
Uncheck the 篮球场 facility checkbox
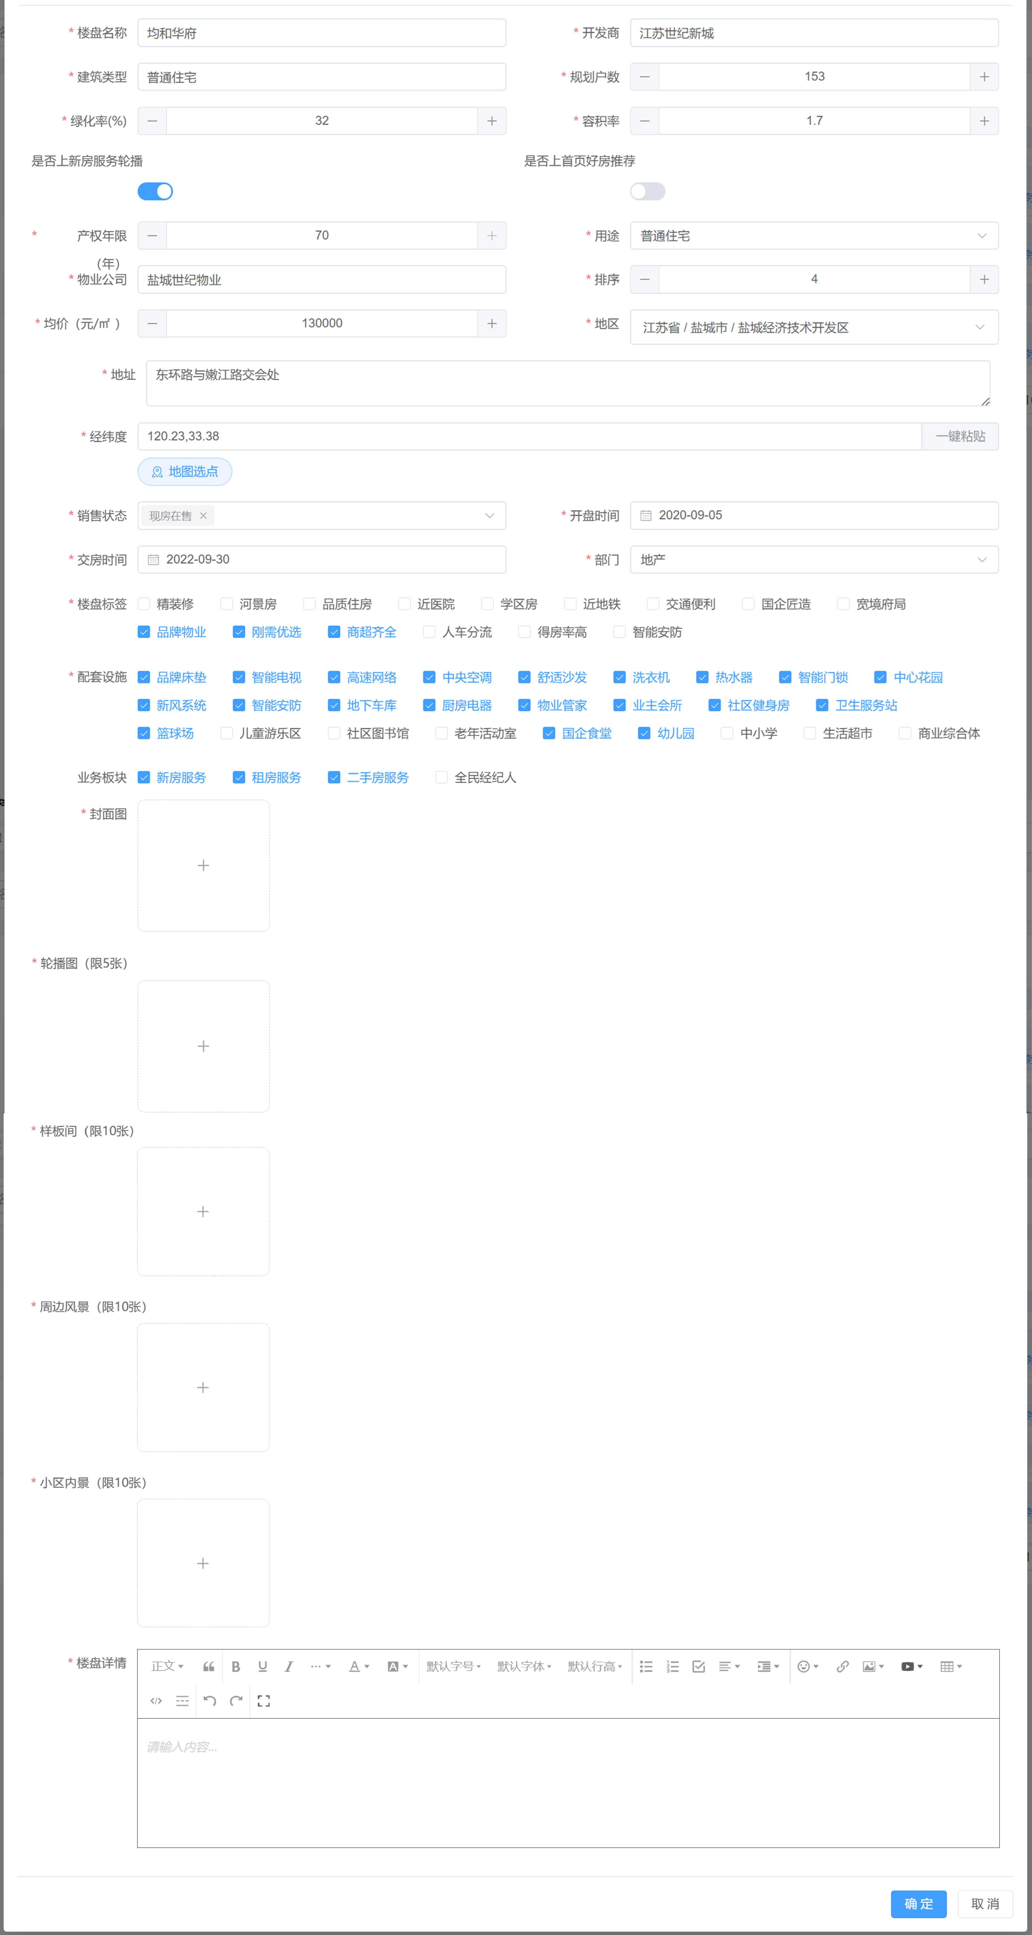pyautogui.click(x=144, y=733)
